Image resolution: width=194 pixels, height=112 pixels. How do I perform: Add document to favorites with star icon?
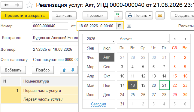(29, 5)
